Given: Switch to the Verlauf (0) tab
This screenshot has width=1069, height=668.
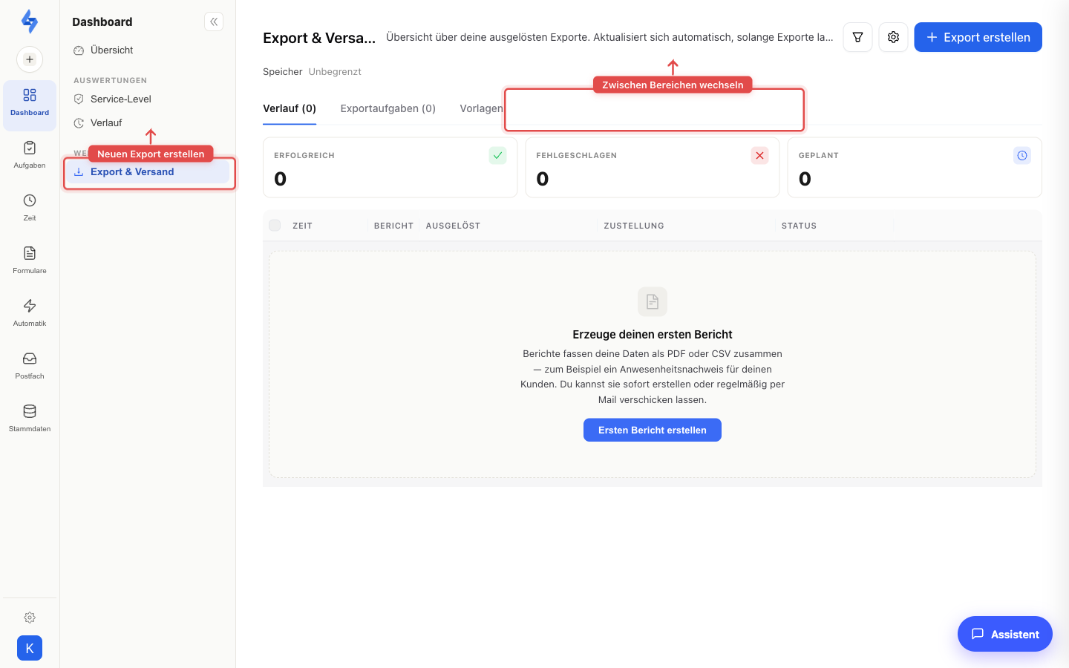Looking at the screenshot, I should pos(290,108).
